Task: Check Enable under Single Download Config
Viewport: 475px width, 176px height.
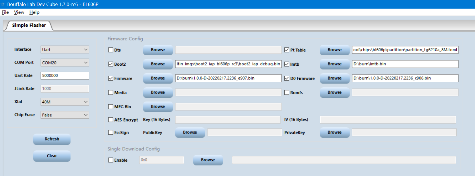Action: coord(110,160)
